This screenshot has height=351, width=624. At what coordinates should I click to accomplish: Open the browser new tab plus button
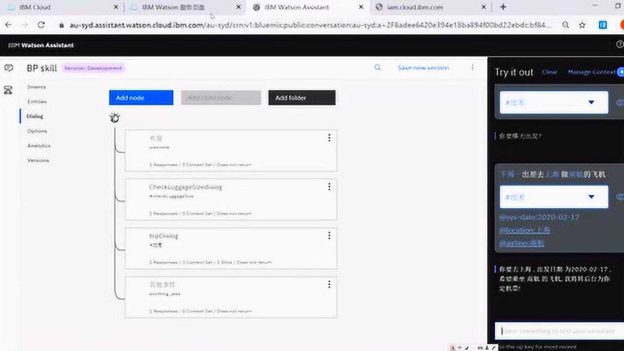coord(503,7)
